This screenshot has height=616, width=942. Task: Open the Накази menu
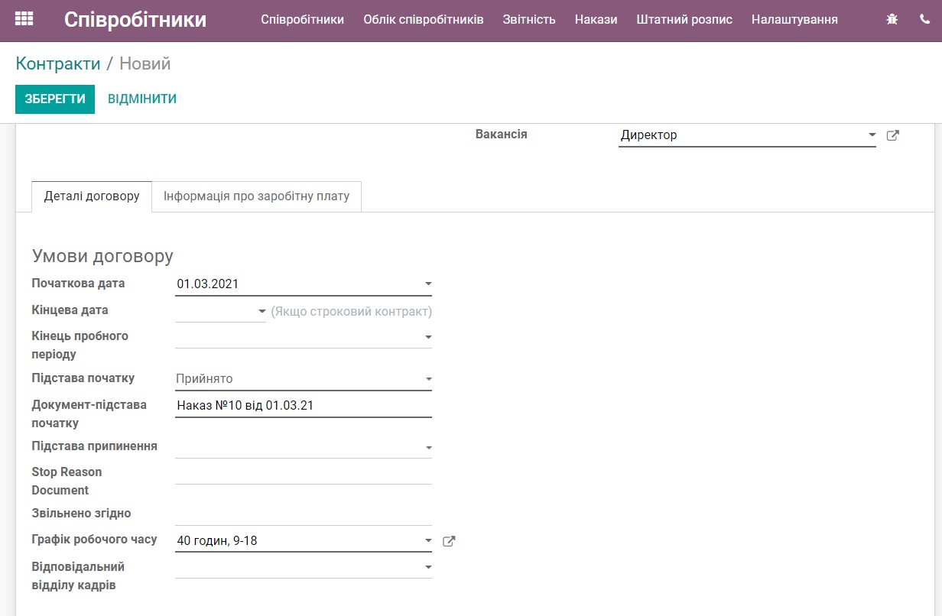[x=596, y=20]
